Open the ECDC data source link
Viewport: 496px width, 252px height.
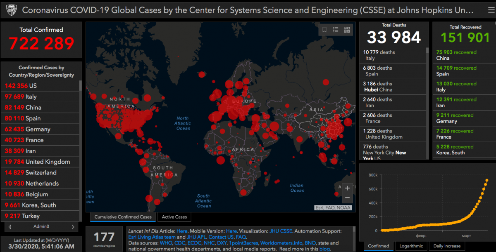tap(194, 243)
